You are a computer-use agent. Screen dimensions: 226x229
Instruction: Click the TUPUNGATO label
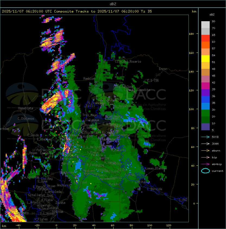tap(44, 189)
